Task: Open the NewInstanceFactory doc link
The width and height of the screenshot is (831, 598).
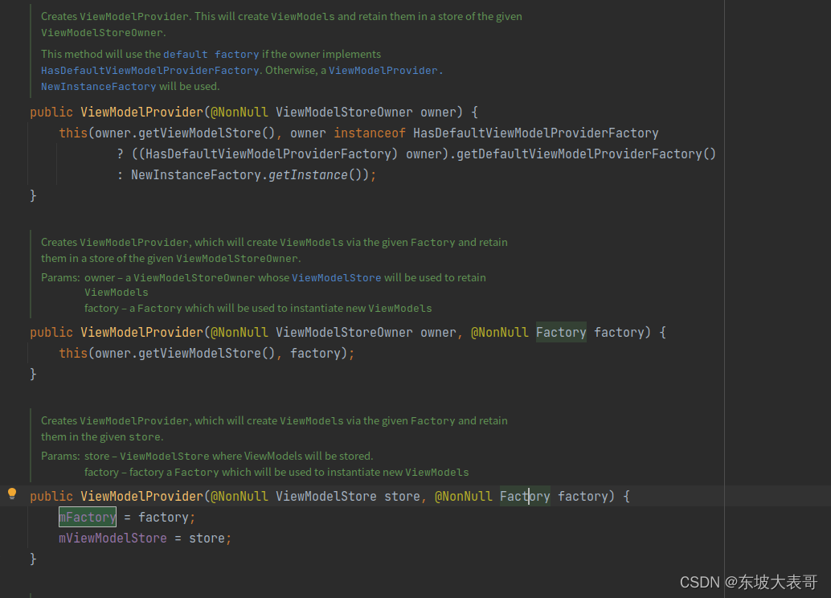Action: tap(99, 87)
